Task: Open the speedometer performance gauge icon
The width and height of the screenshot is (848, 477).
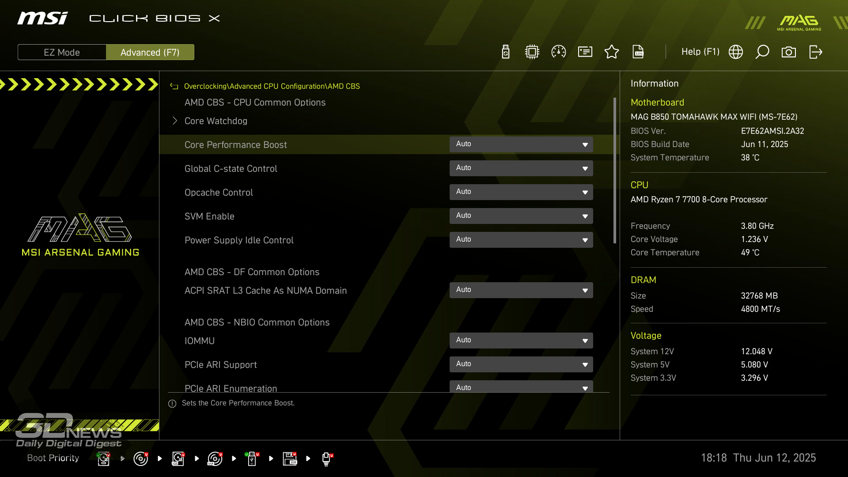Action: [x=559, y=52]
